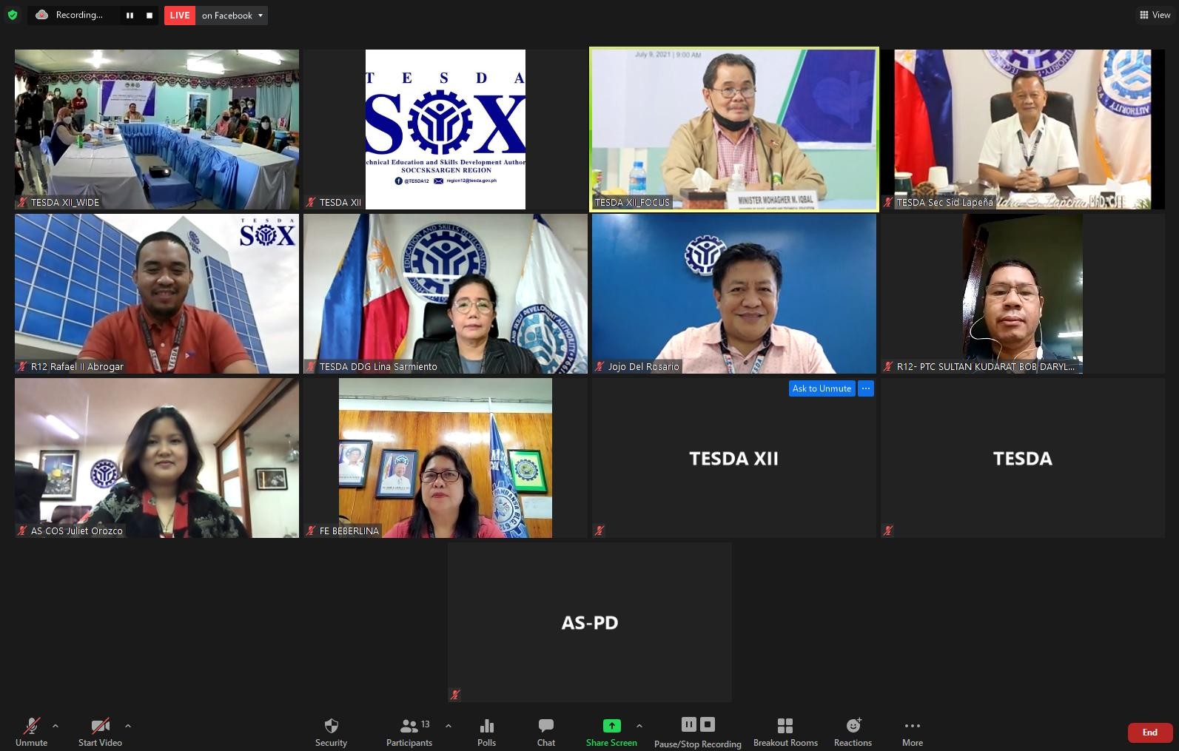Click the green Share Screen button

611,732
